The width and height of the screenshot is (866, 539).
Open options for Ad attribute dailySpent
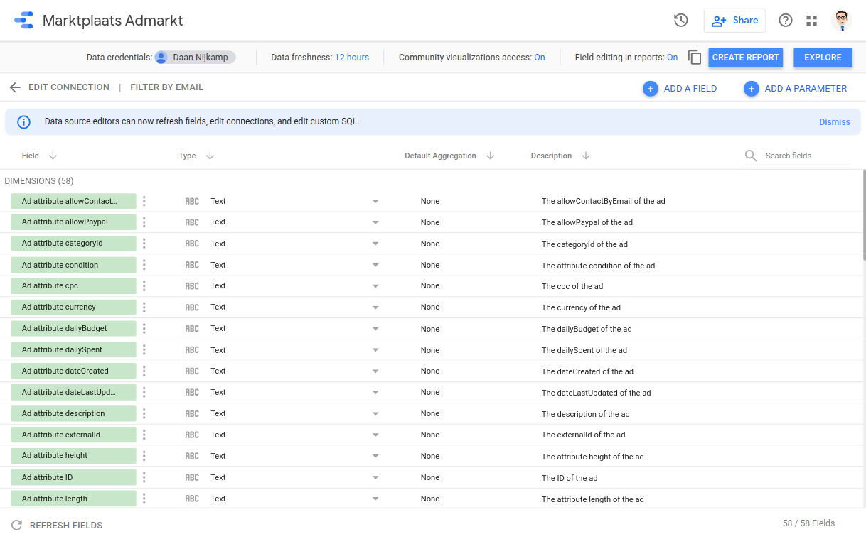[144, 350]
